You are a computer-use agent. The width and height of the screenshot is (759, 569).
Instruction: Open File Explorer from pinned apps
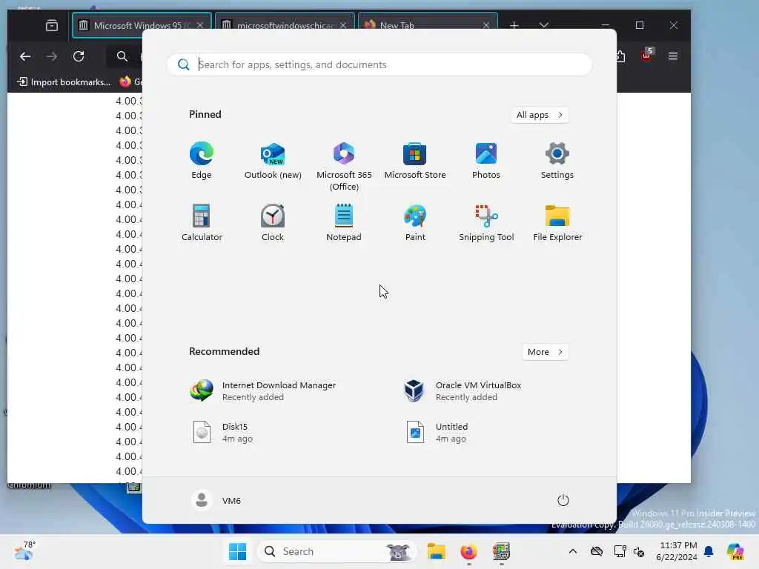[557, 222]
